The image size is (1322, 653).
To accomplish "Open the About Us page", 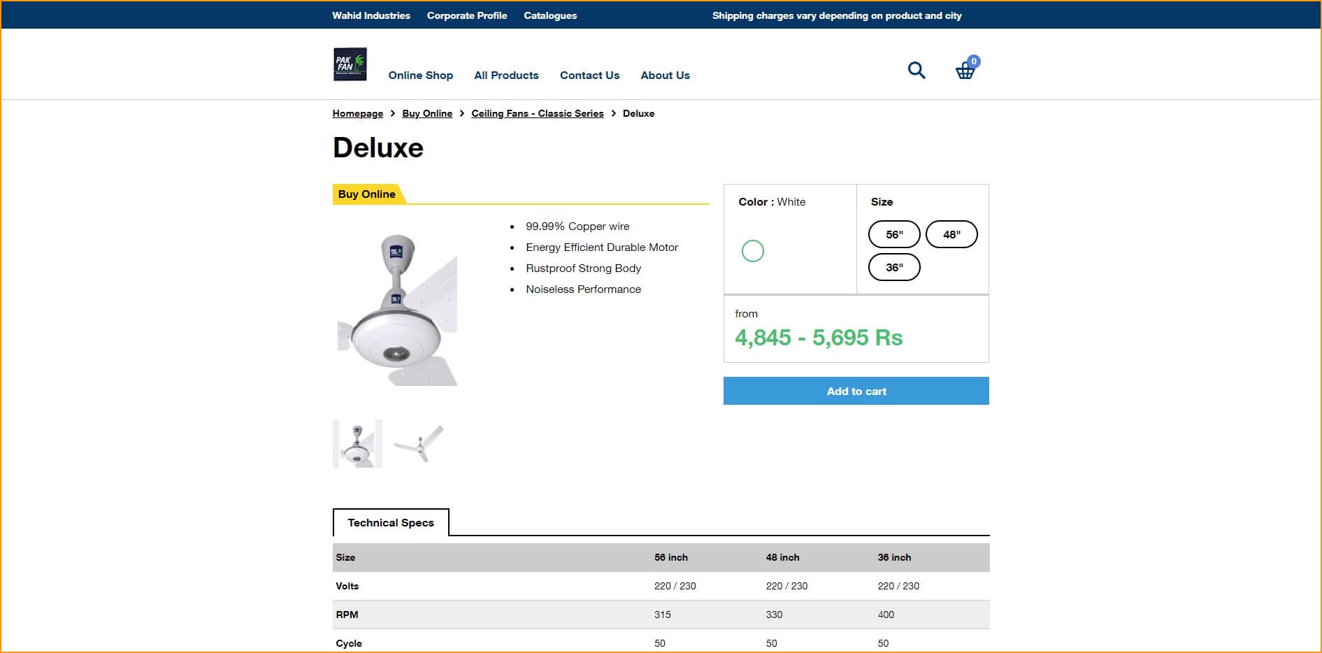I will click(x=665, y=76).
